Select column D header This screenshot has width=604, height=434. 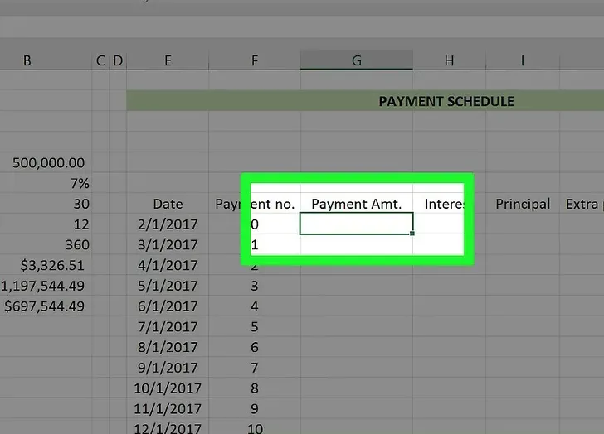118,60
